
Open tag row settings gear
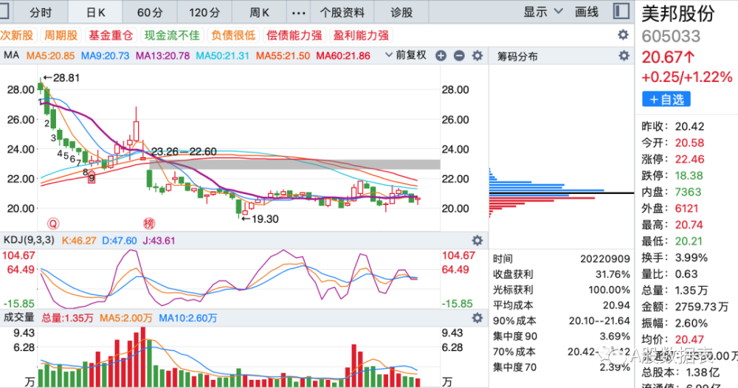tap(623, 35)
